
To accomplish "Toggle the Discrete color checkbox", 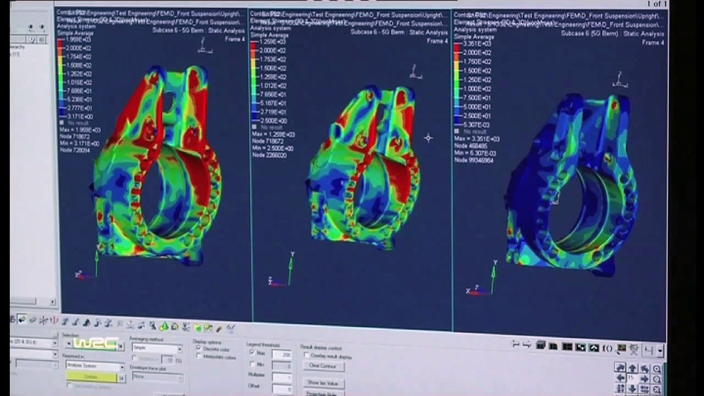I will (199, 348).
